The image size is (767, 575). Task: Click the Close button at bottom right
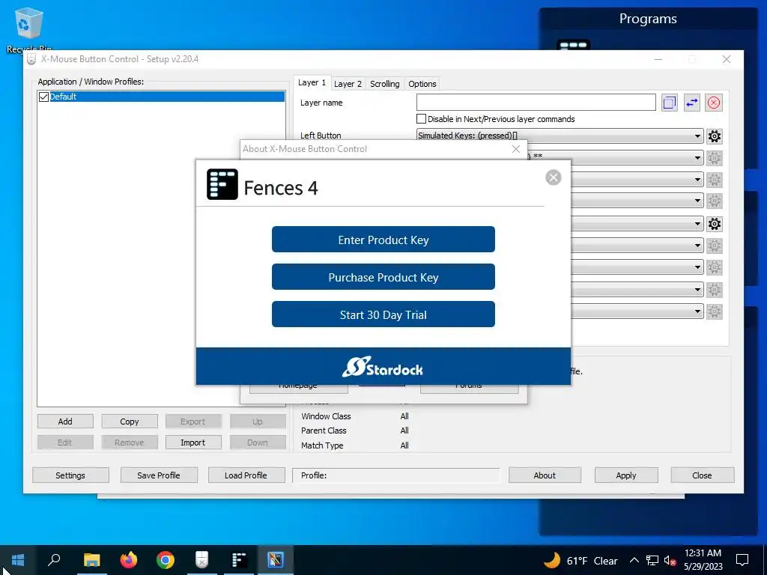702,475
